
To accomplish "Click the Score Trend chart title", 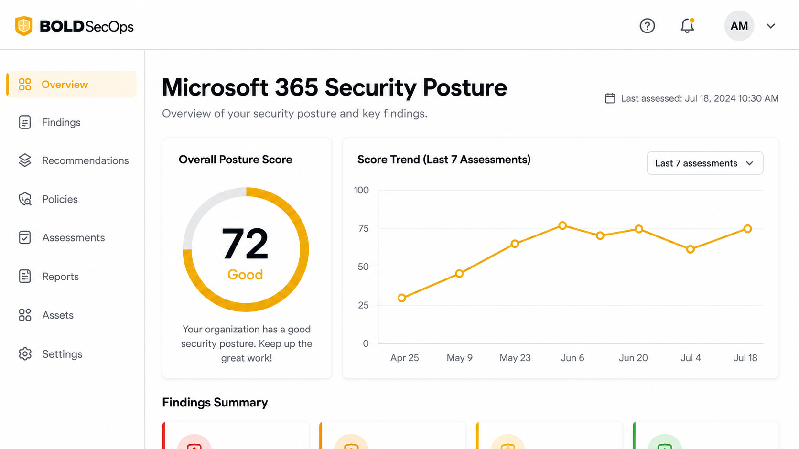I will (x=444, y=160).
